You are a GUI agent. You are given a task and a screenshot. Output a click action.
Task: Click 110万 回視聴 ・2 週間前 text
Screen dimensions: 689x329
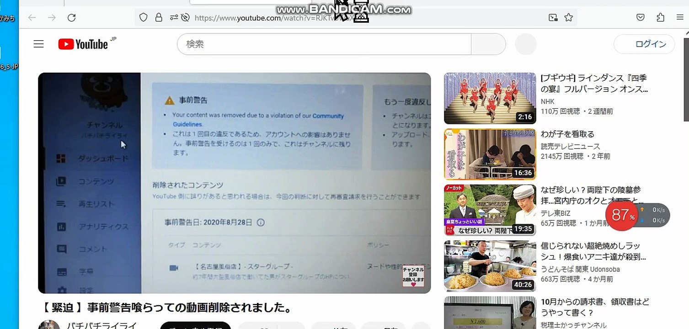pyautogui.click(x=577, y=111)
